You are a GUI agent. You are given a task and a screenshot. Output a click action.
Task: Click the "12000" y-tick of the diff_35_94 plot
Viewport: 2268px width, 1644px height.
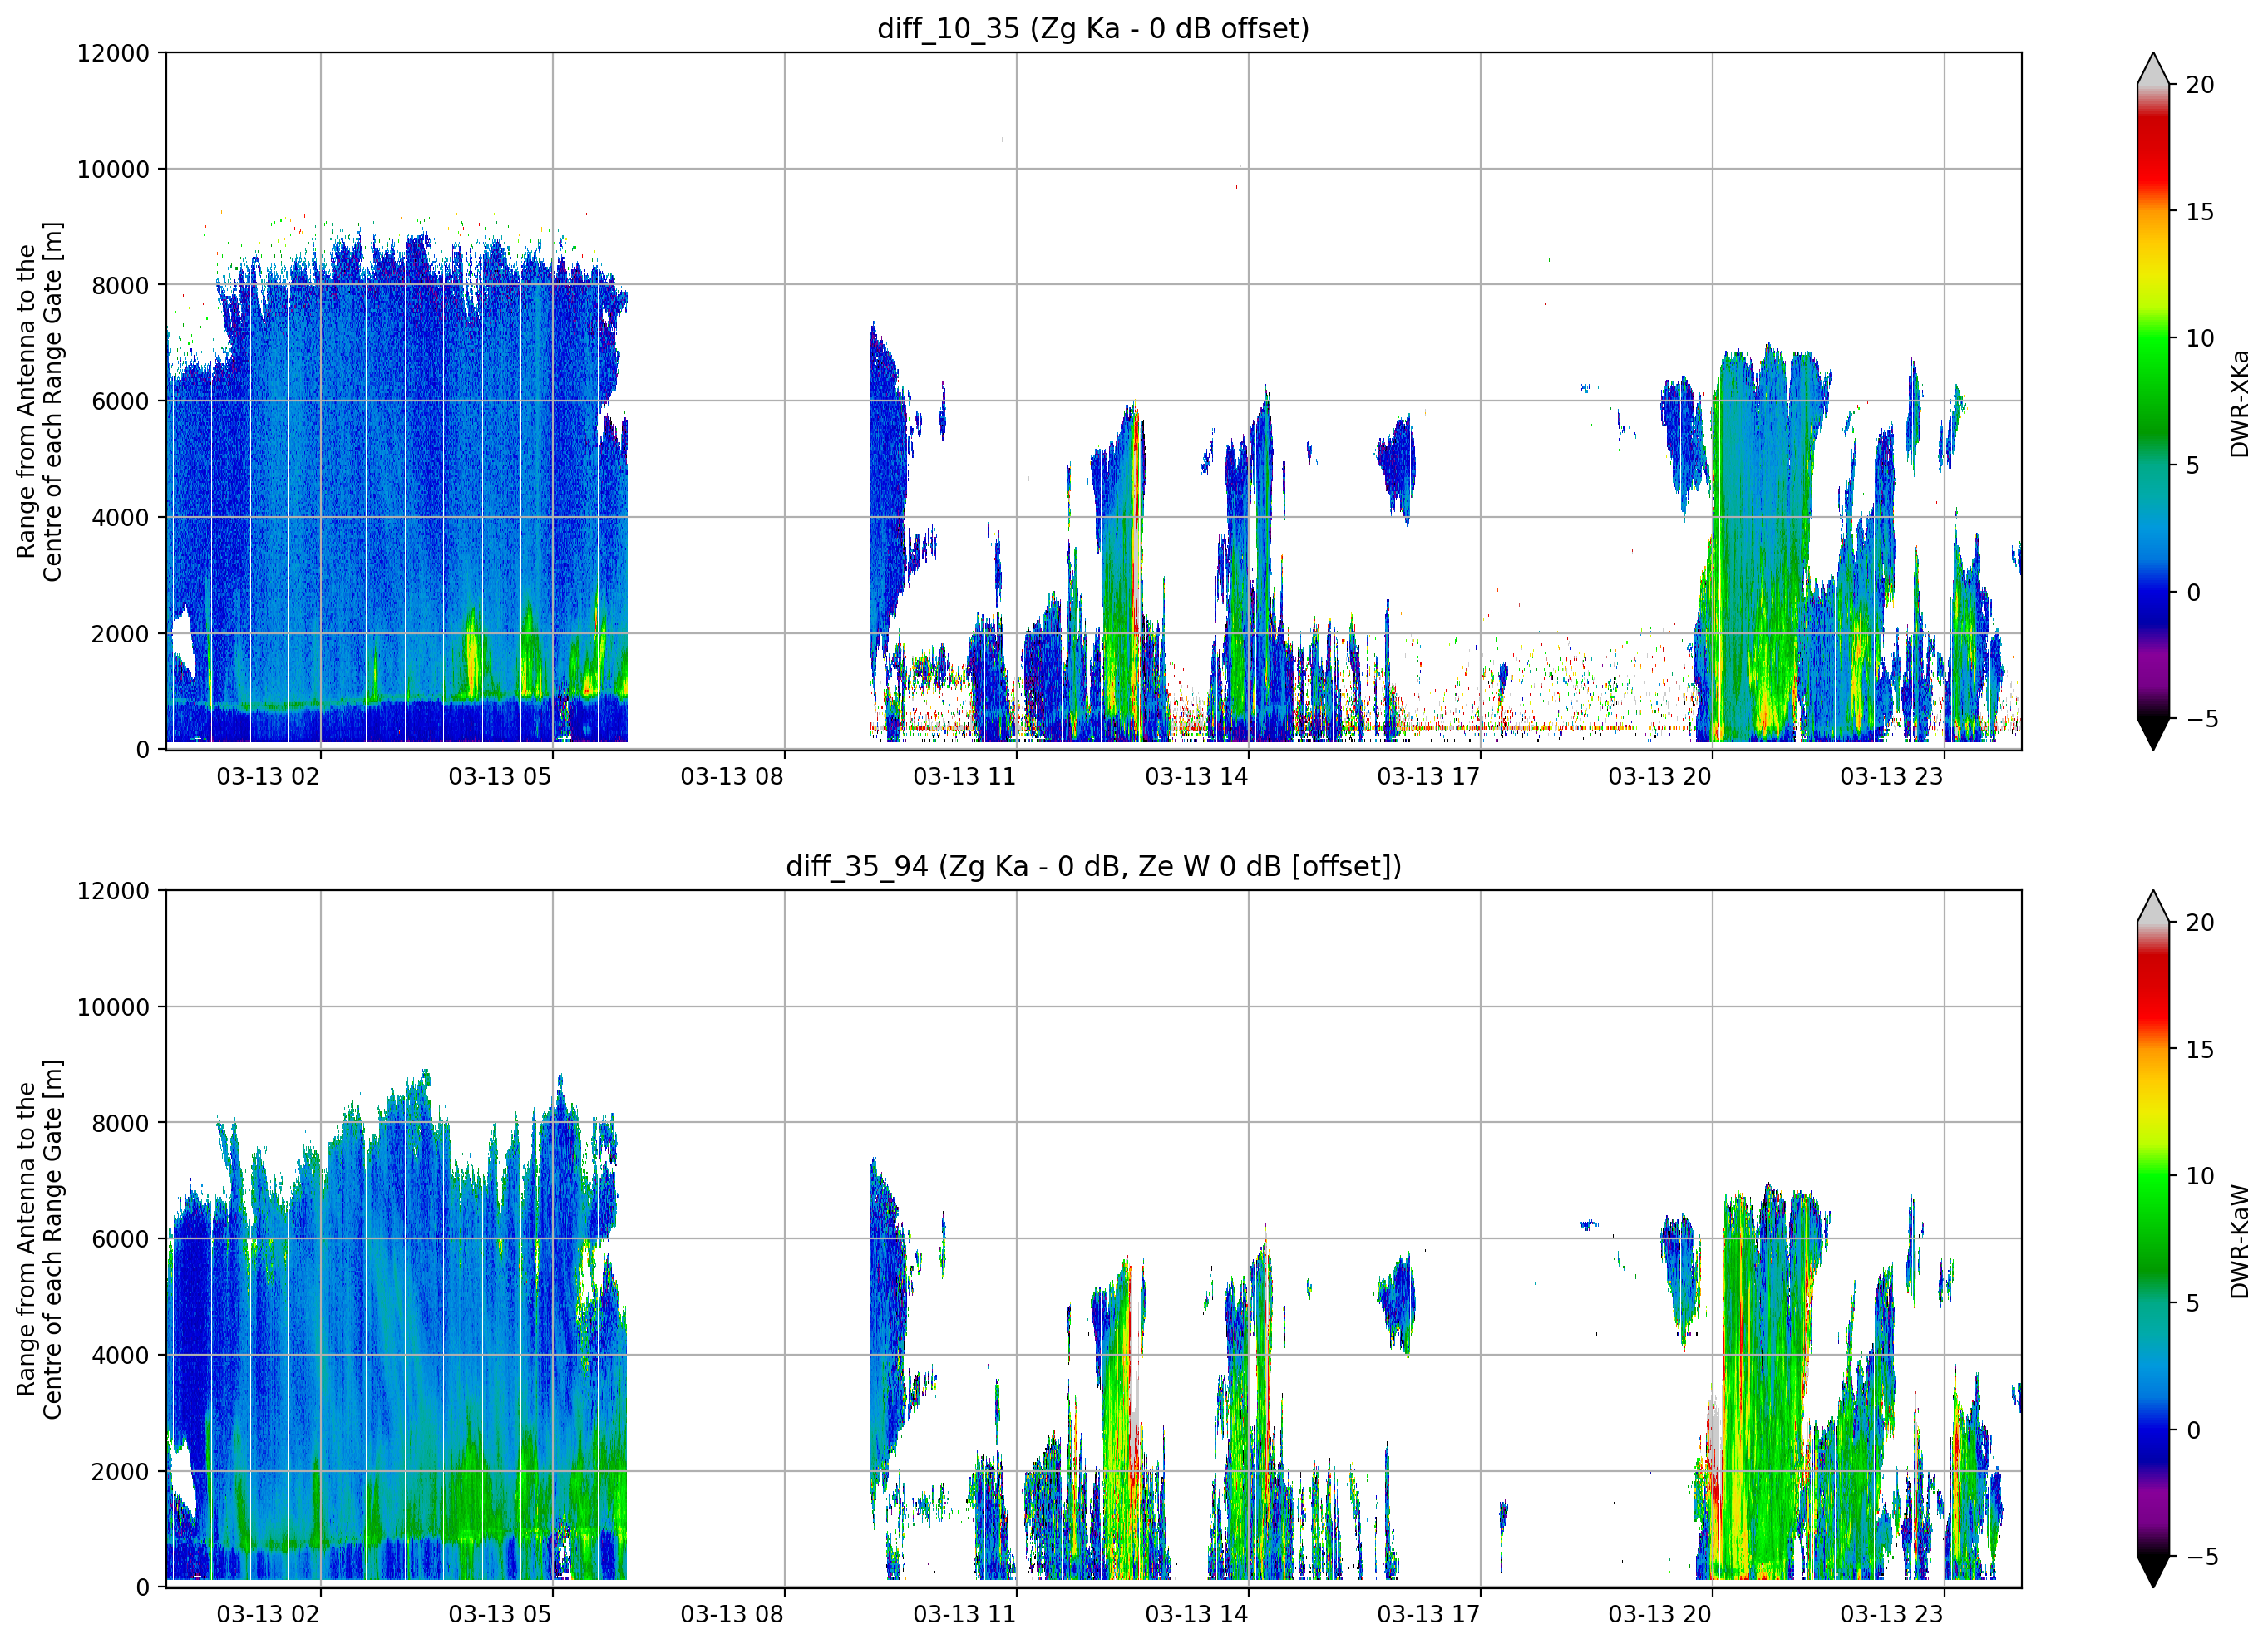pyautogui.click(x=113, y=891)
